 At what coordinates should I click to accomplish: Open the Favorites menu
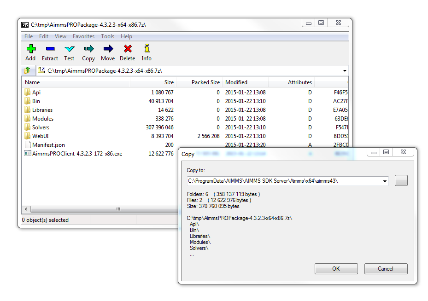pyautogui.click(x=83, y=36)
